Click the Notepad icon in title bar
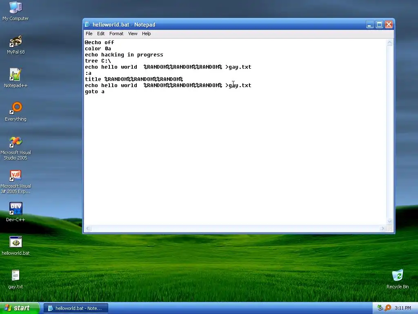This screenshot has height=314, width=418. (87, 25)
